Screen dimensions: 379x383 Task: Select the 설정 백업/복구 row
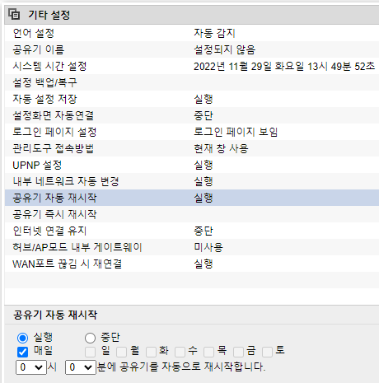pos(192,82)
